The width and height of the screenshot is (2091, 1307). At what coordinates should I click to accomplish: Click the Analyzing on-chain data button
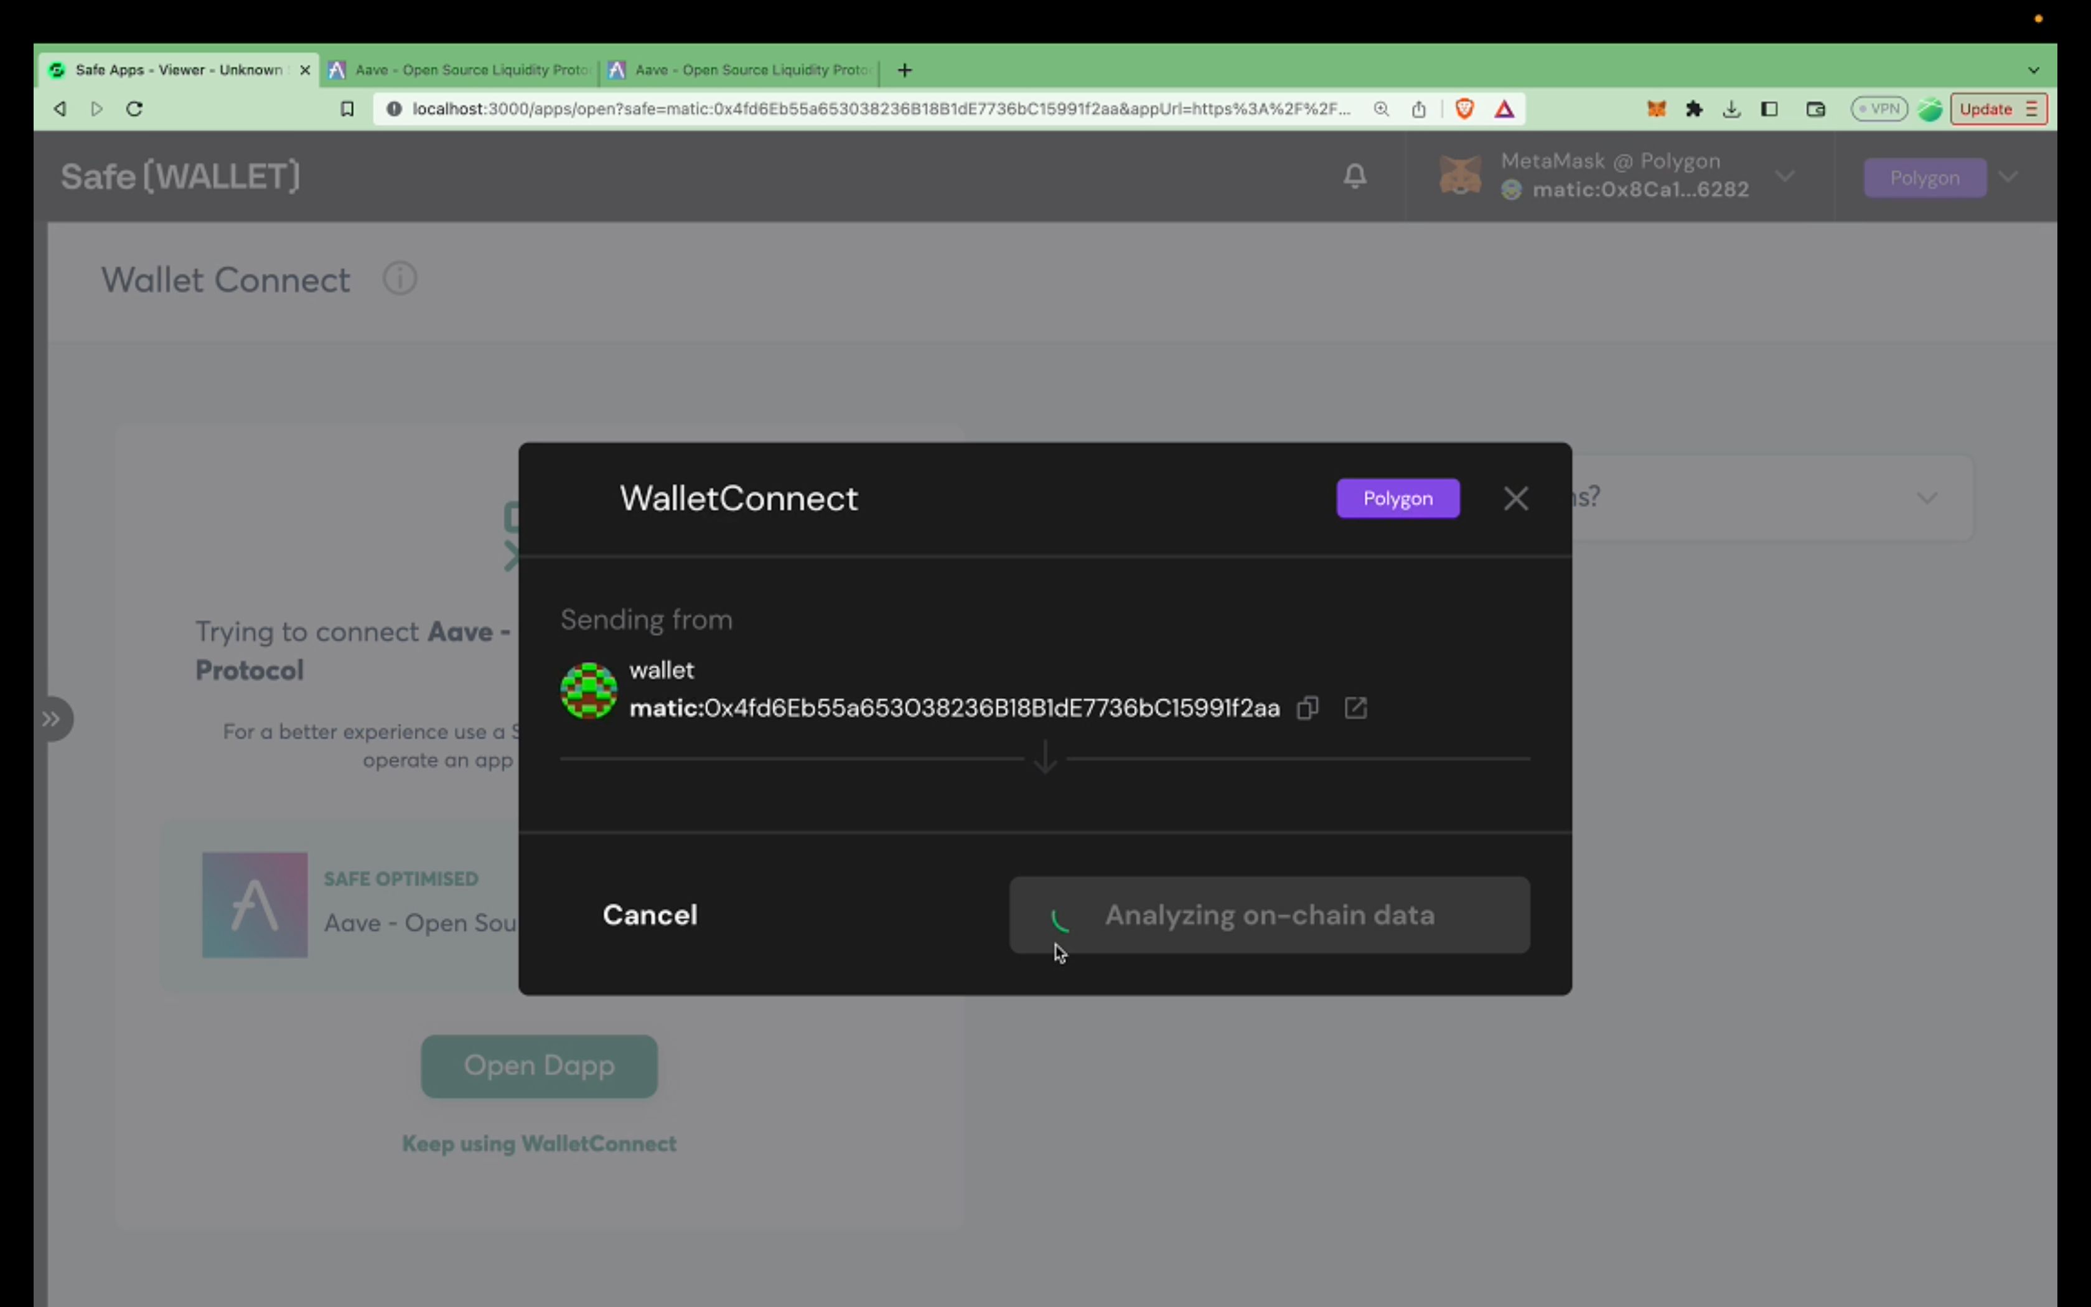click(1270, 914)
